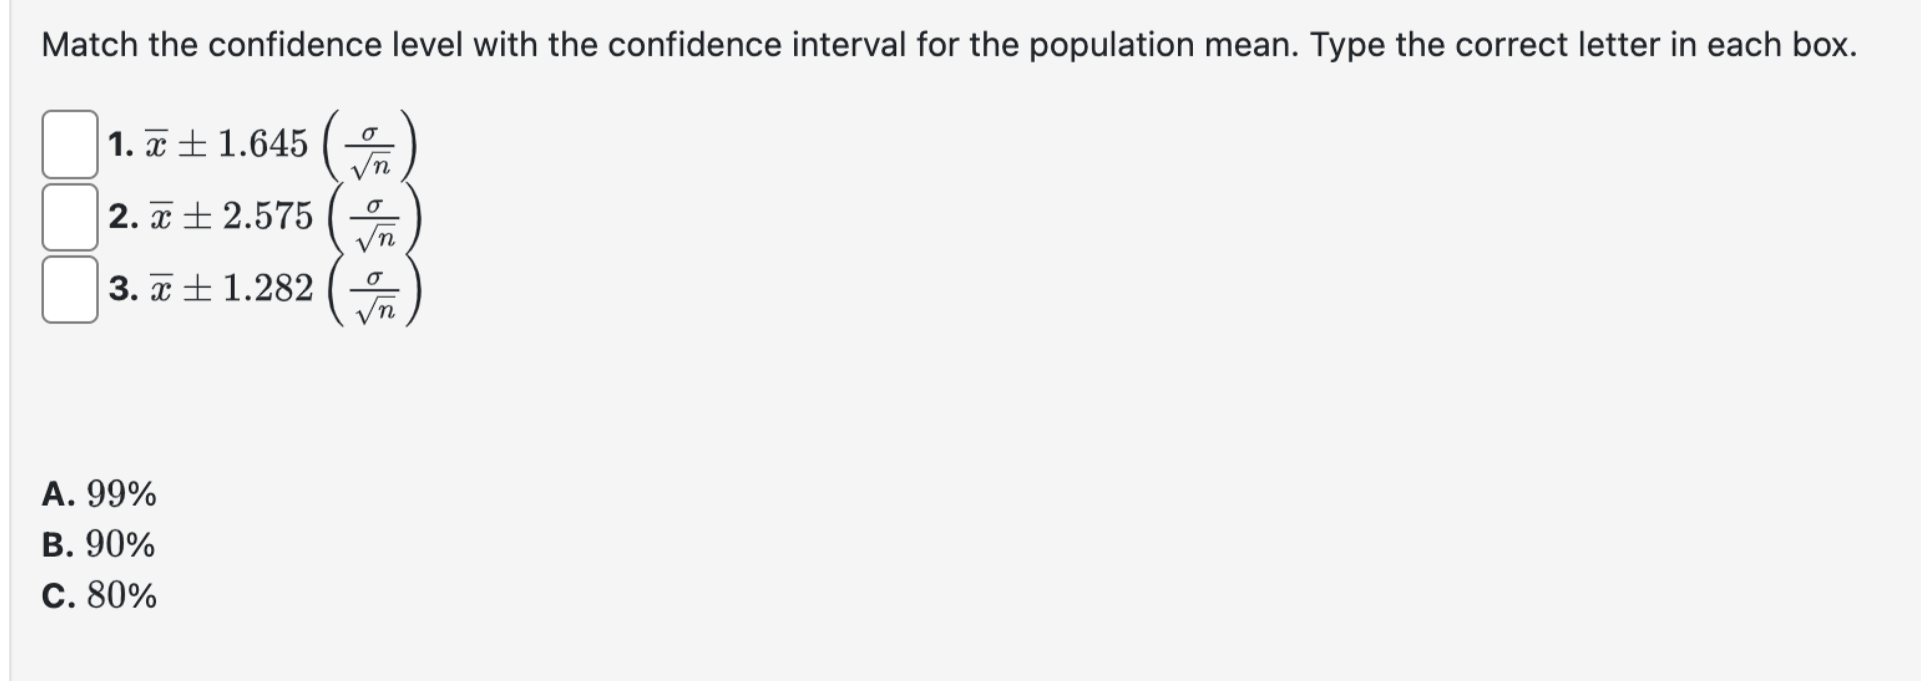Click the answer box for interval 1
This screenshot has width=1921, height=681.
[71, 145]
